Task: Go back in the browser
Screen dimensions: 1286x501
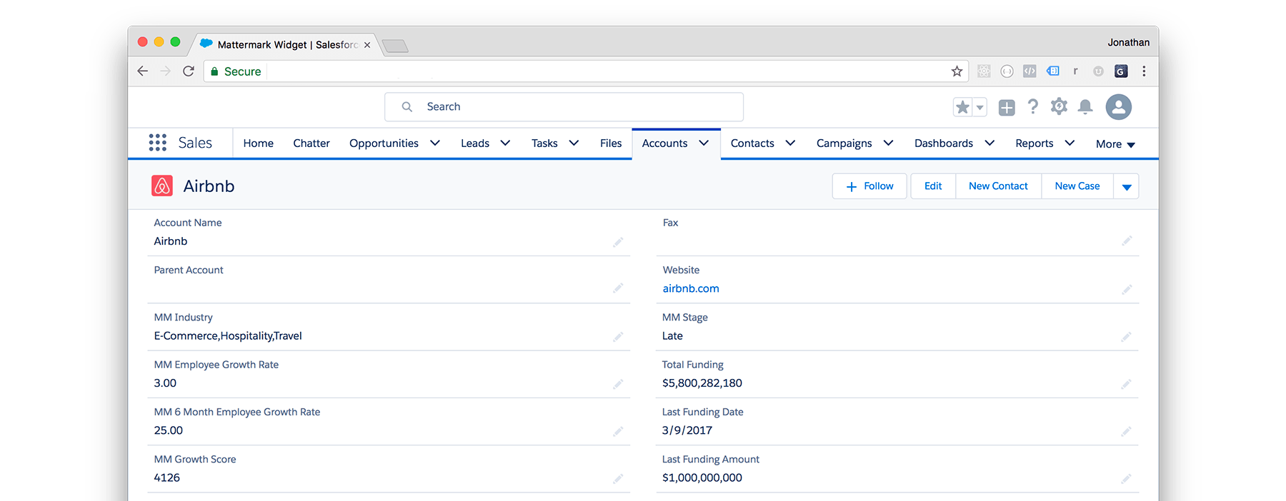Action: pyautogui.click(x=143, y=71)
